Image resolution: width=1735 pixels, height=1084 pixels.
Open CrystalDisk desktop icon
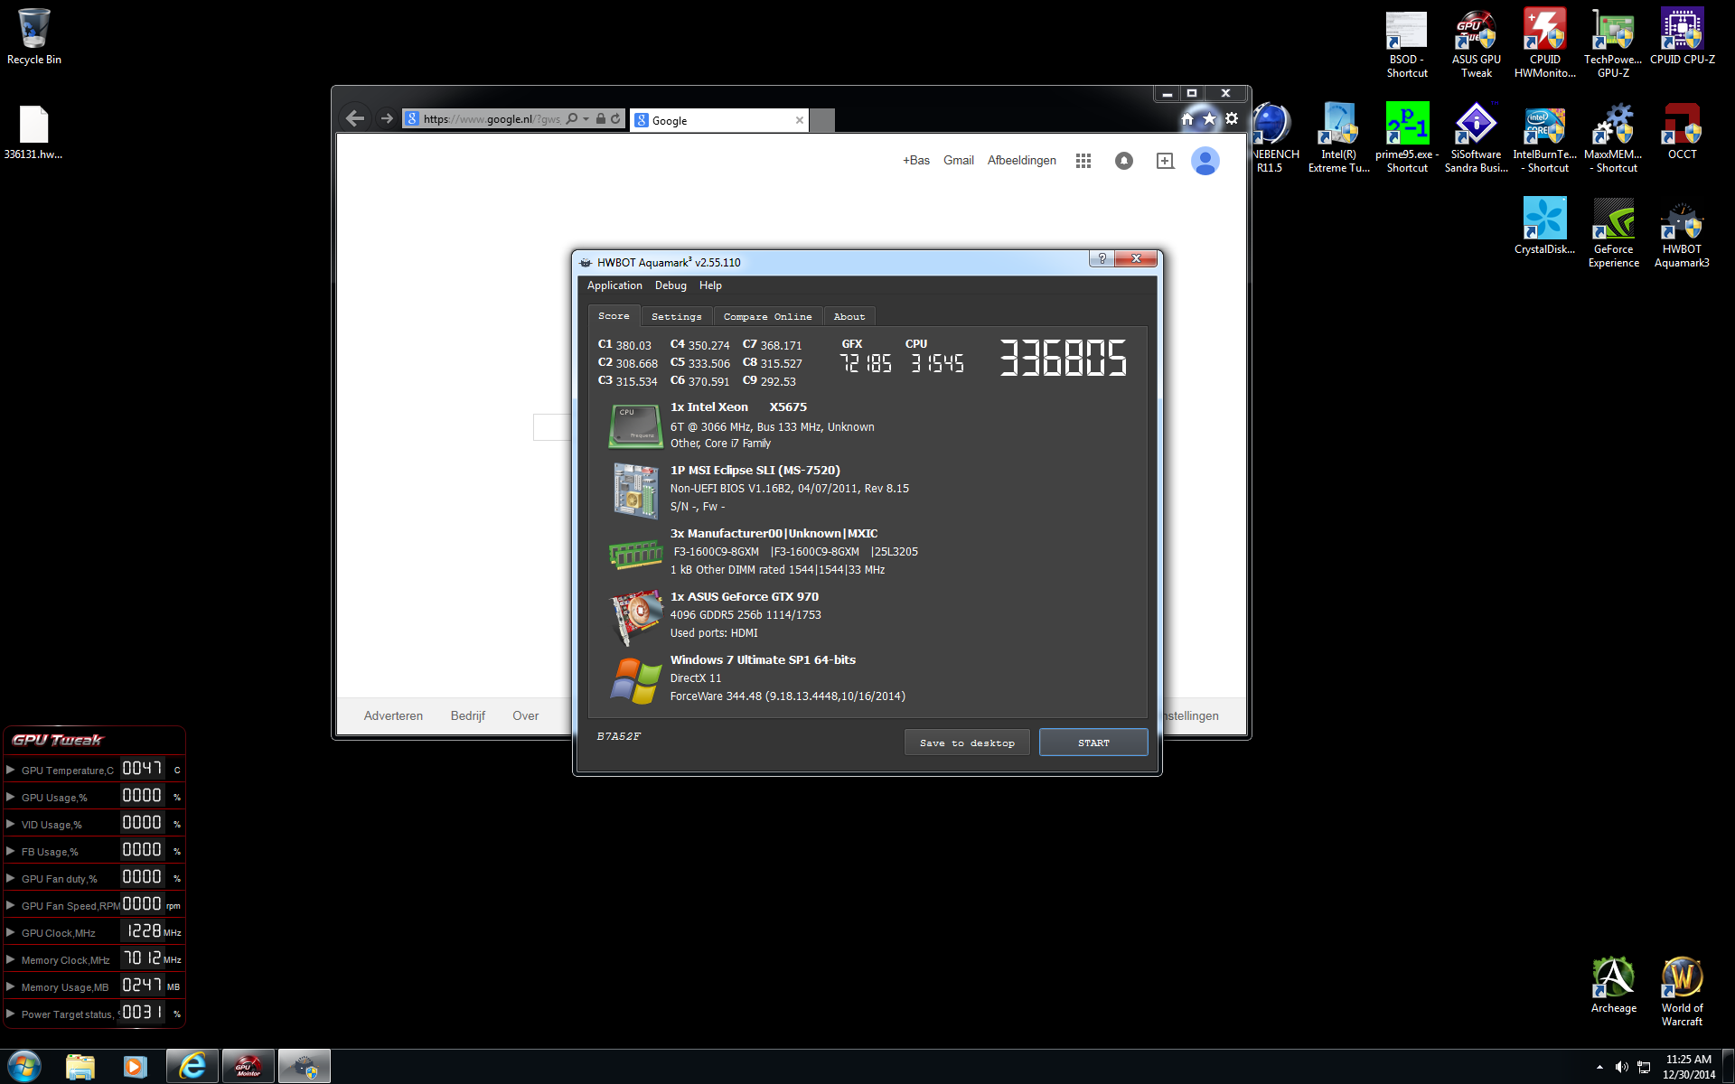point(1544,226)
